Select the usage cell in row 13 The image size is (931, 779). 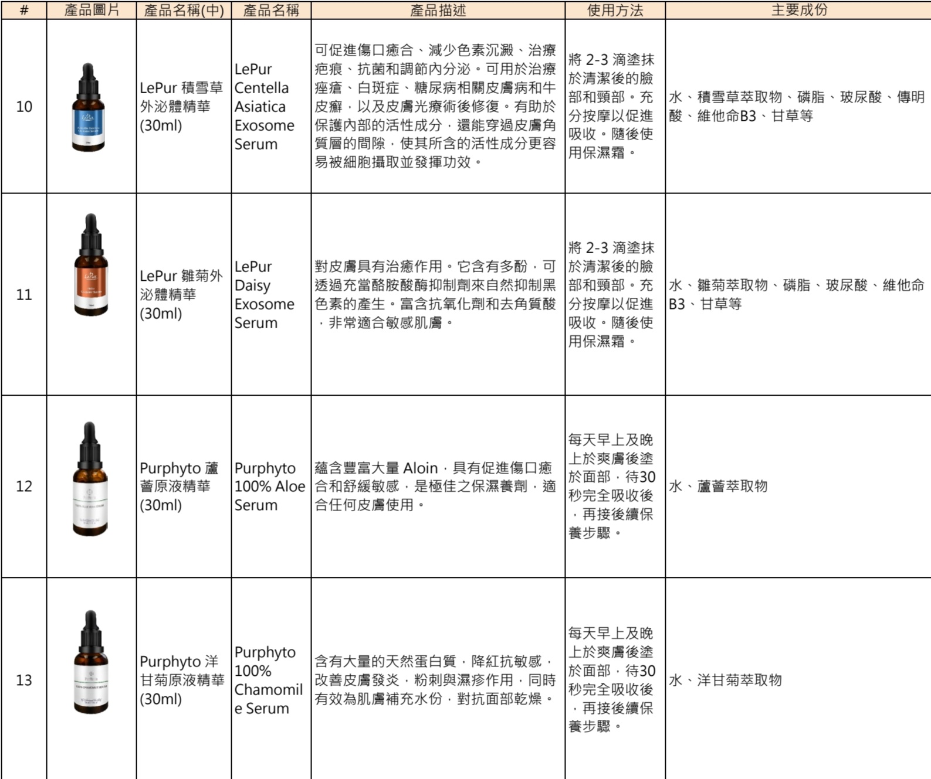(615, 679)
